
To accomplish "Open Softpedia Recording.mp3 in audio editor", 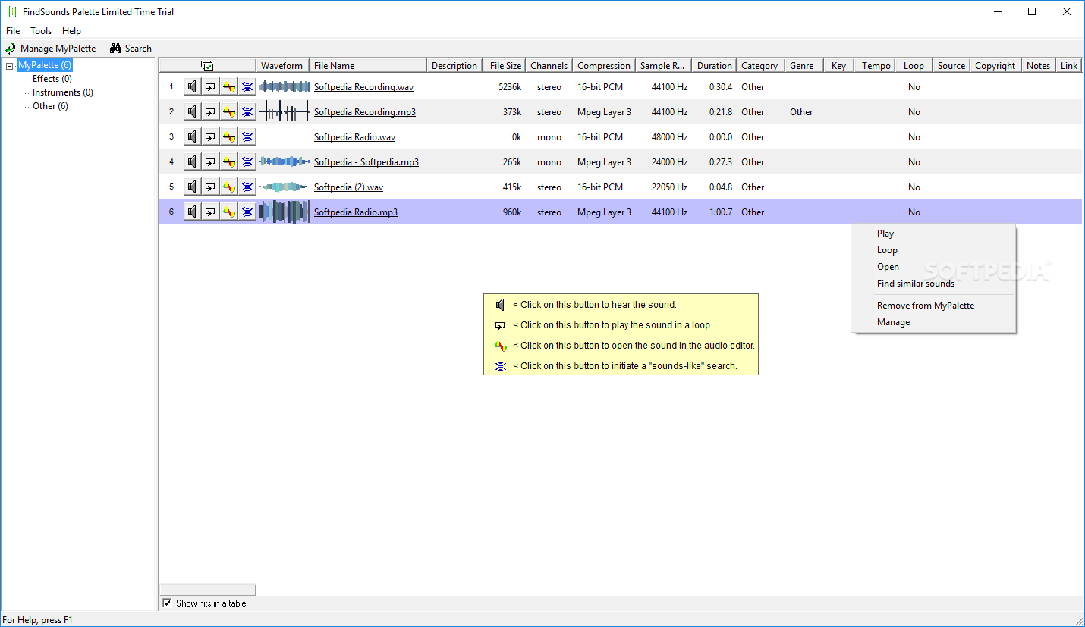I will 228,112.
